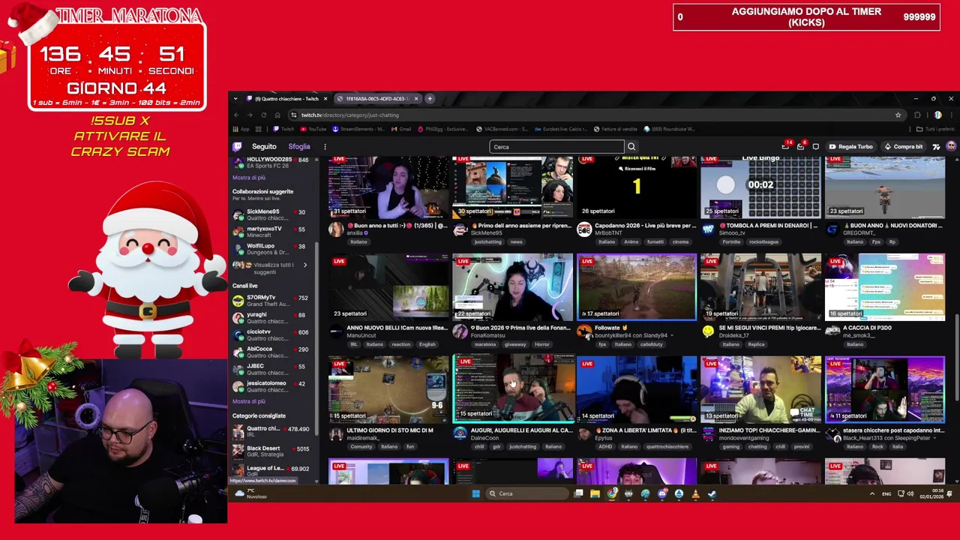
Task: Click in the Twitch Cerca search field
Action: pyautogui.click(x=556, y=147)
